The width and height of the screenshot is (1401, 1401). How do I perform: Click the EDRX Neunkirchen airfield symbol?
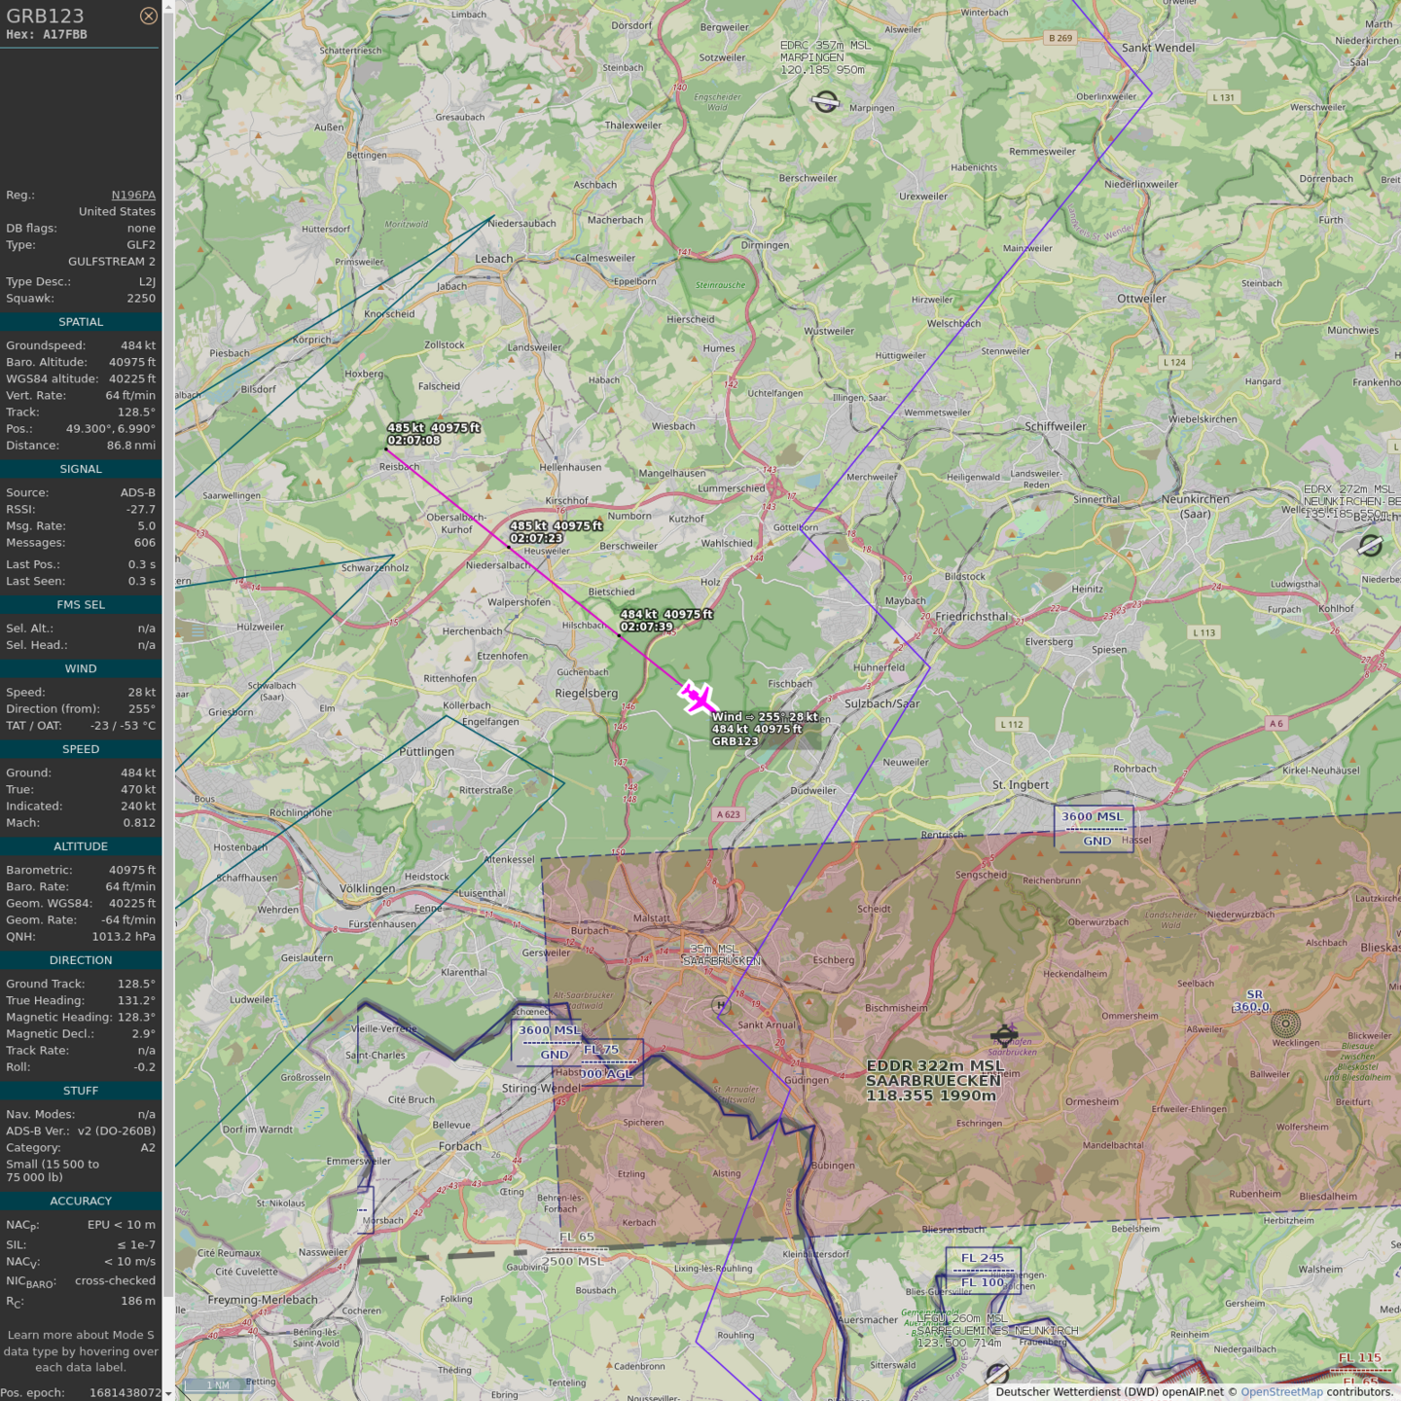pos(1370,546)
